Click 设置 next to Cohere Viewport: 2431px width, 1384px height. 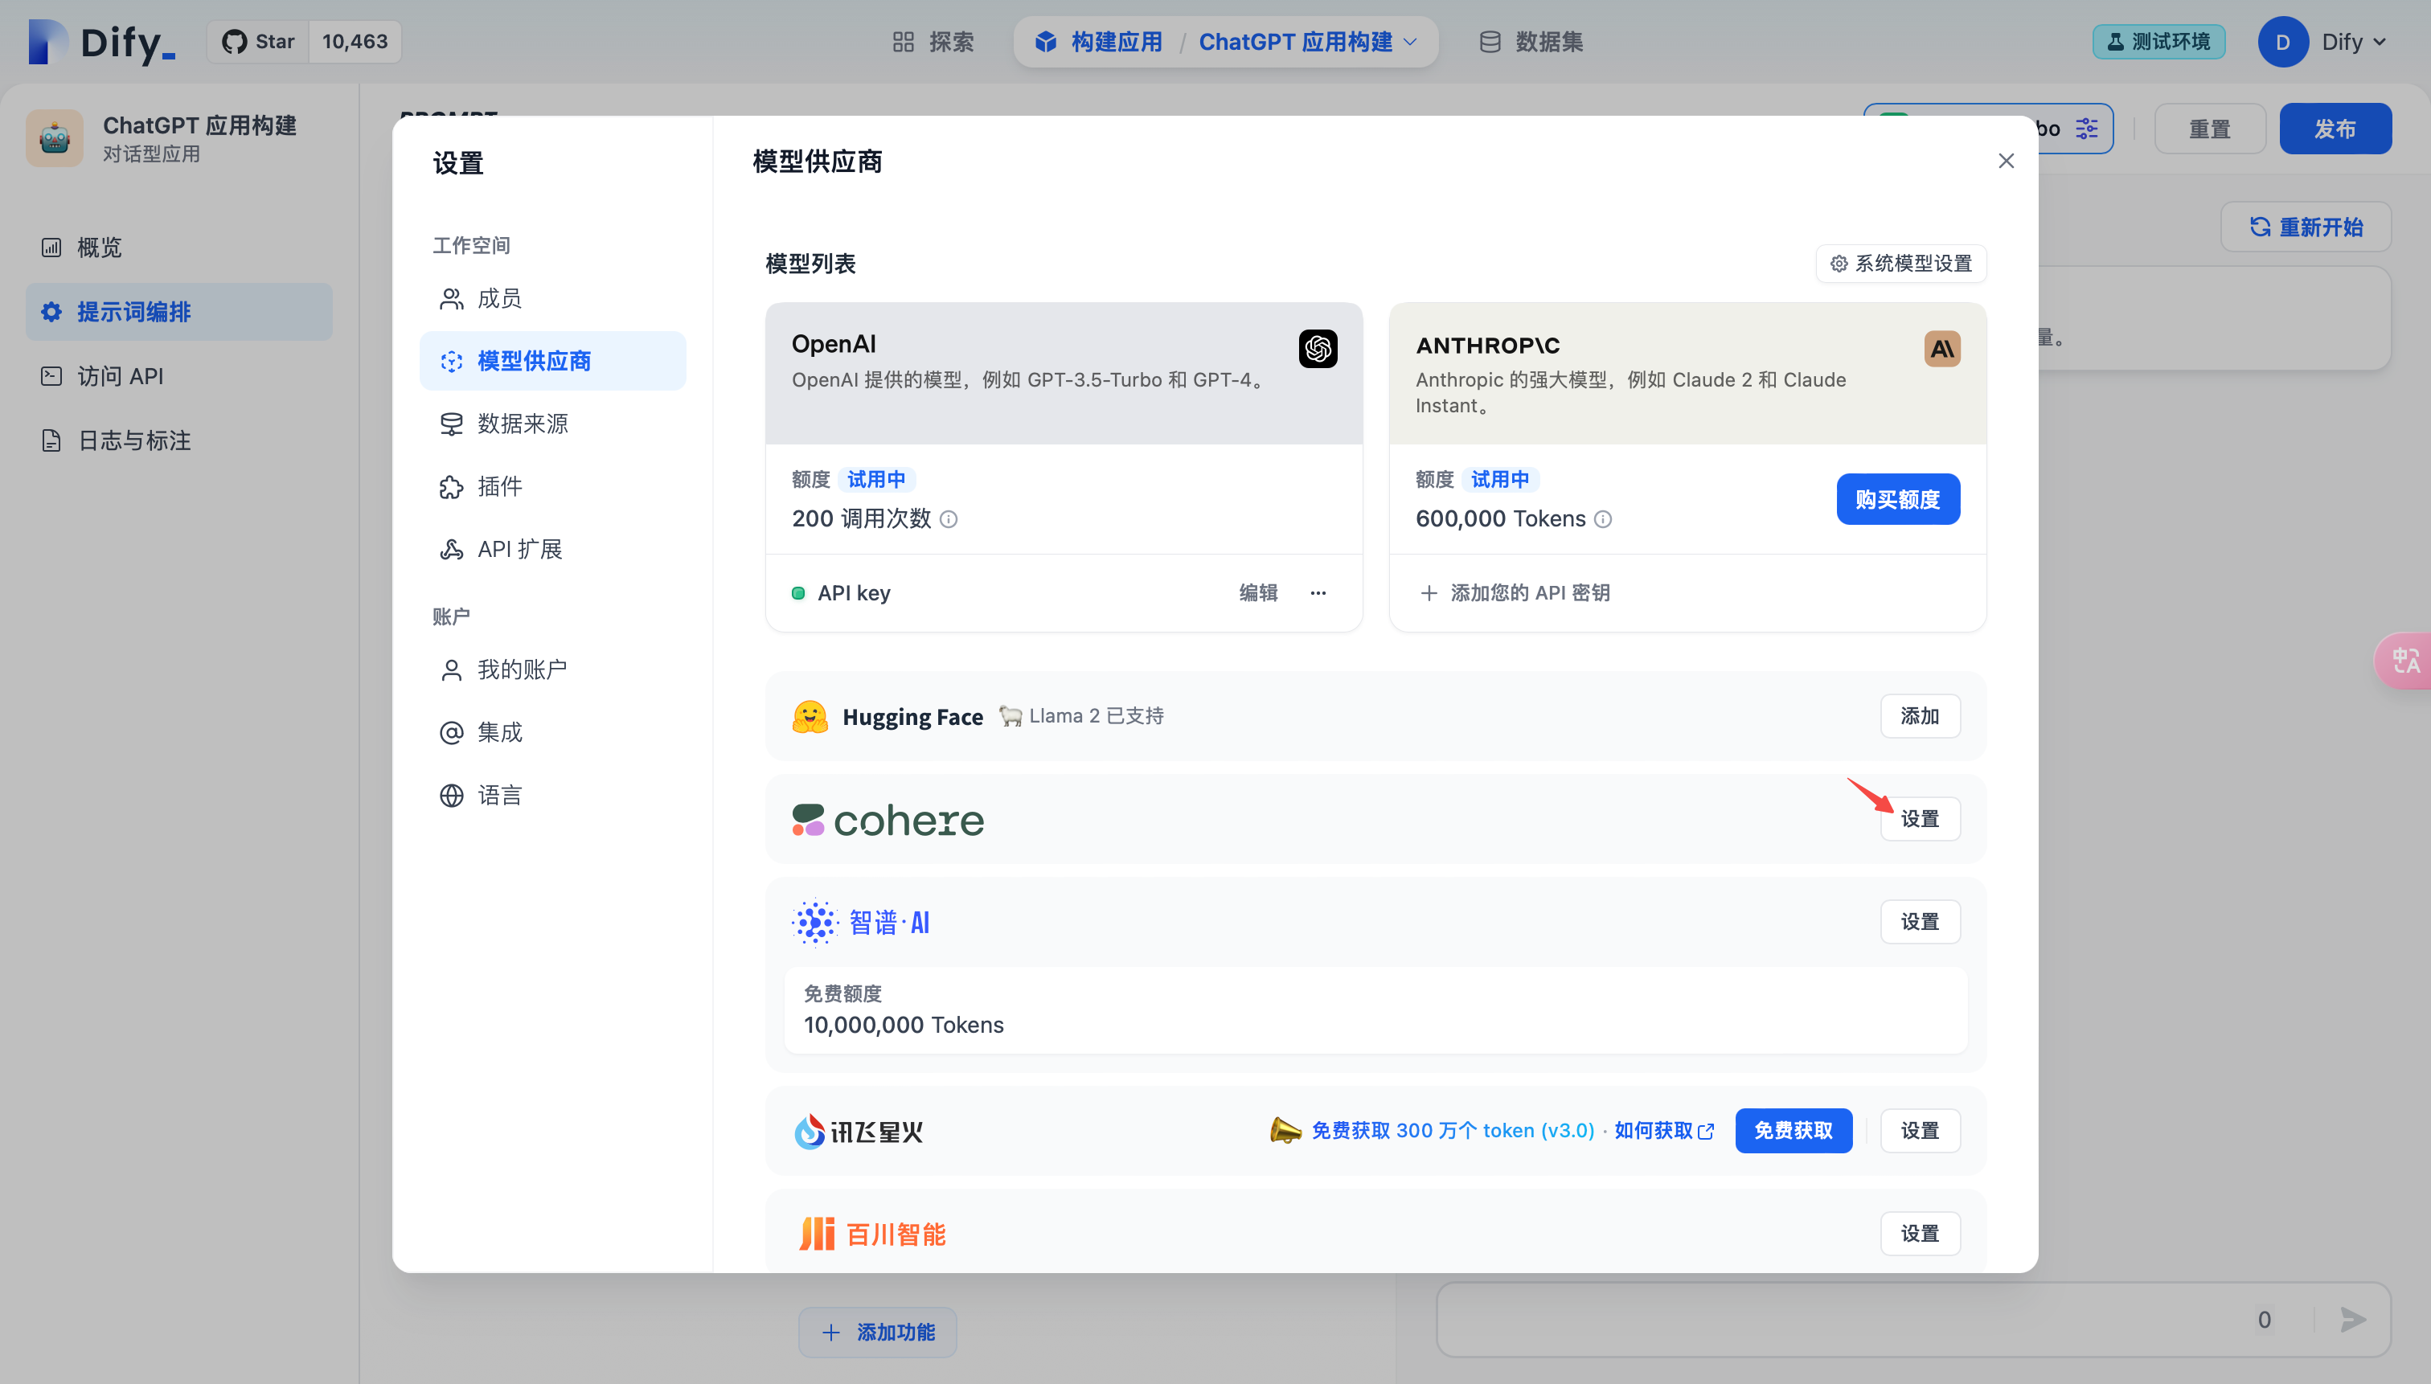click(1920, 818)
